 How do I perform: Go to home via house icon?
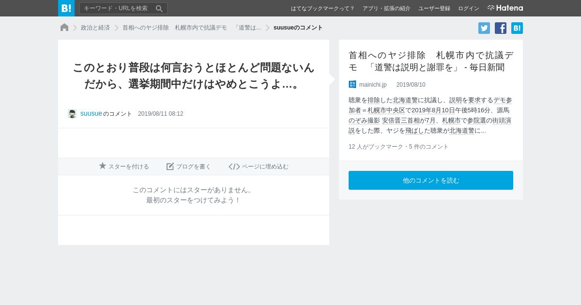point(64,28)
